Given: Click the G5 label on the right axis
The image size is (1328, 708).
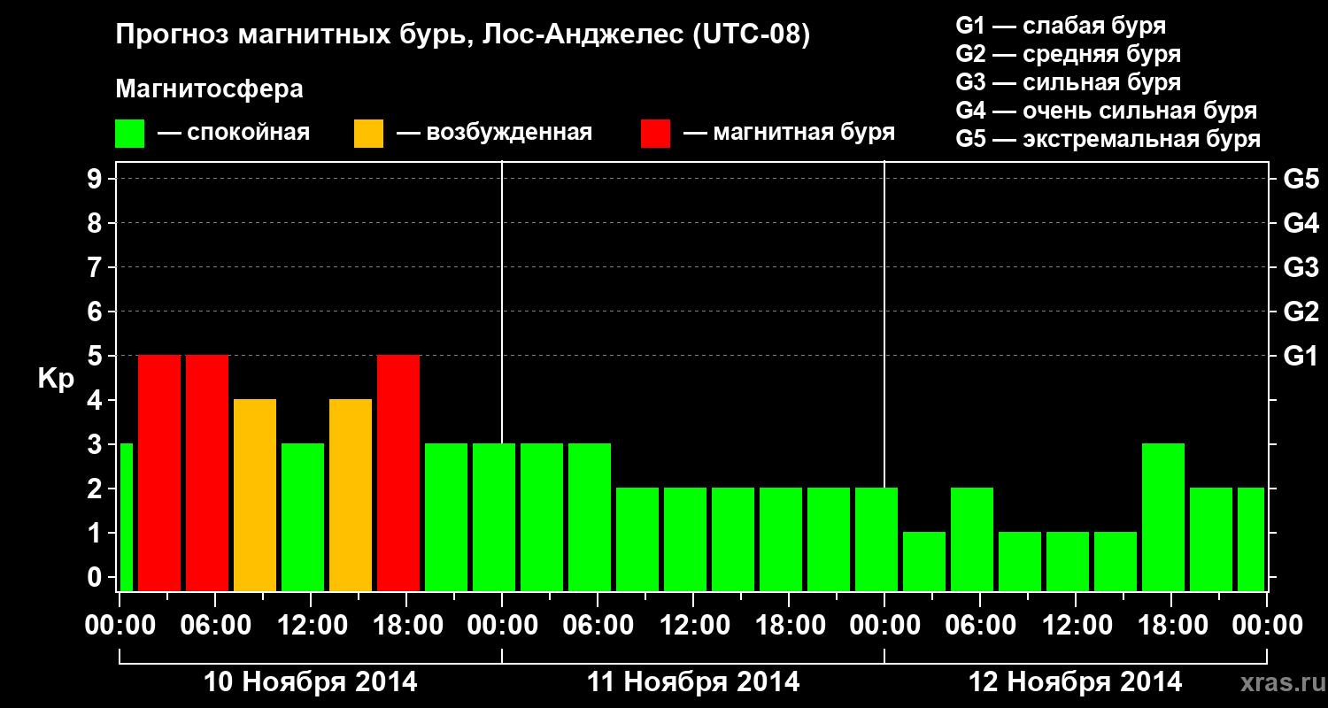Looking at the screenshot, I should (x=1301, y=180).
